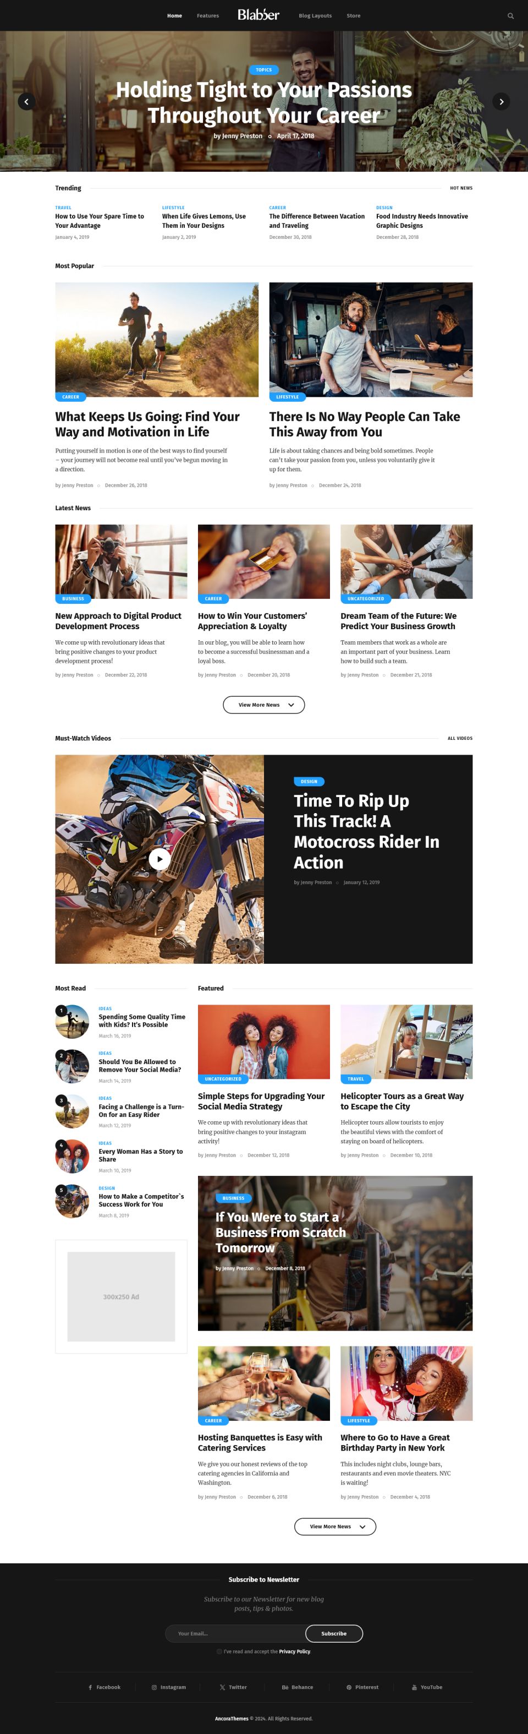Open the Twitter X footer icon

pyautogui.click(x=222, y=1687)
